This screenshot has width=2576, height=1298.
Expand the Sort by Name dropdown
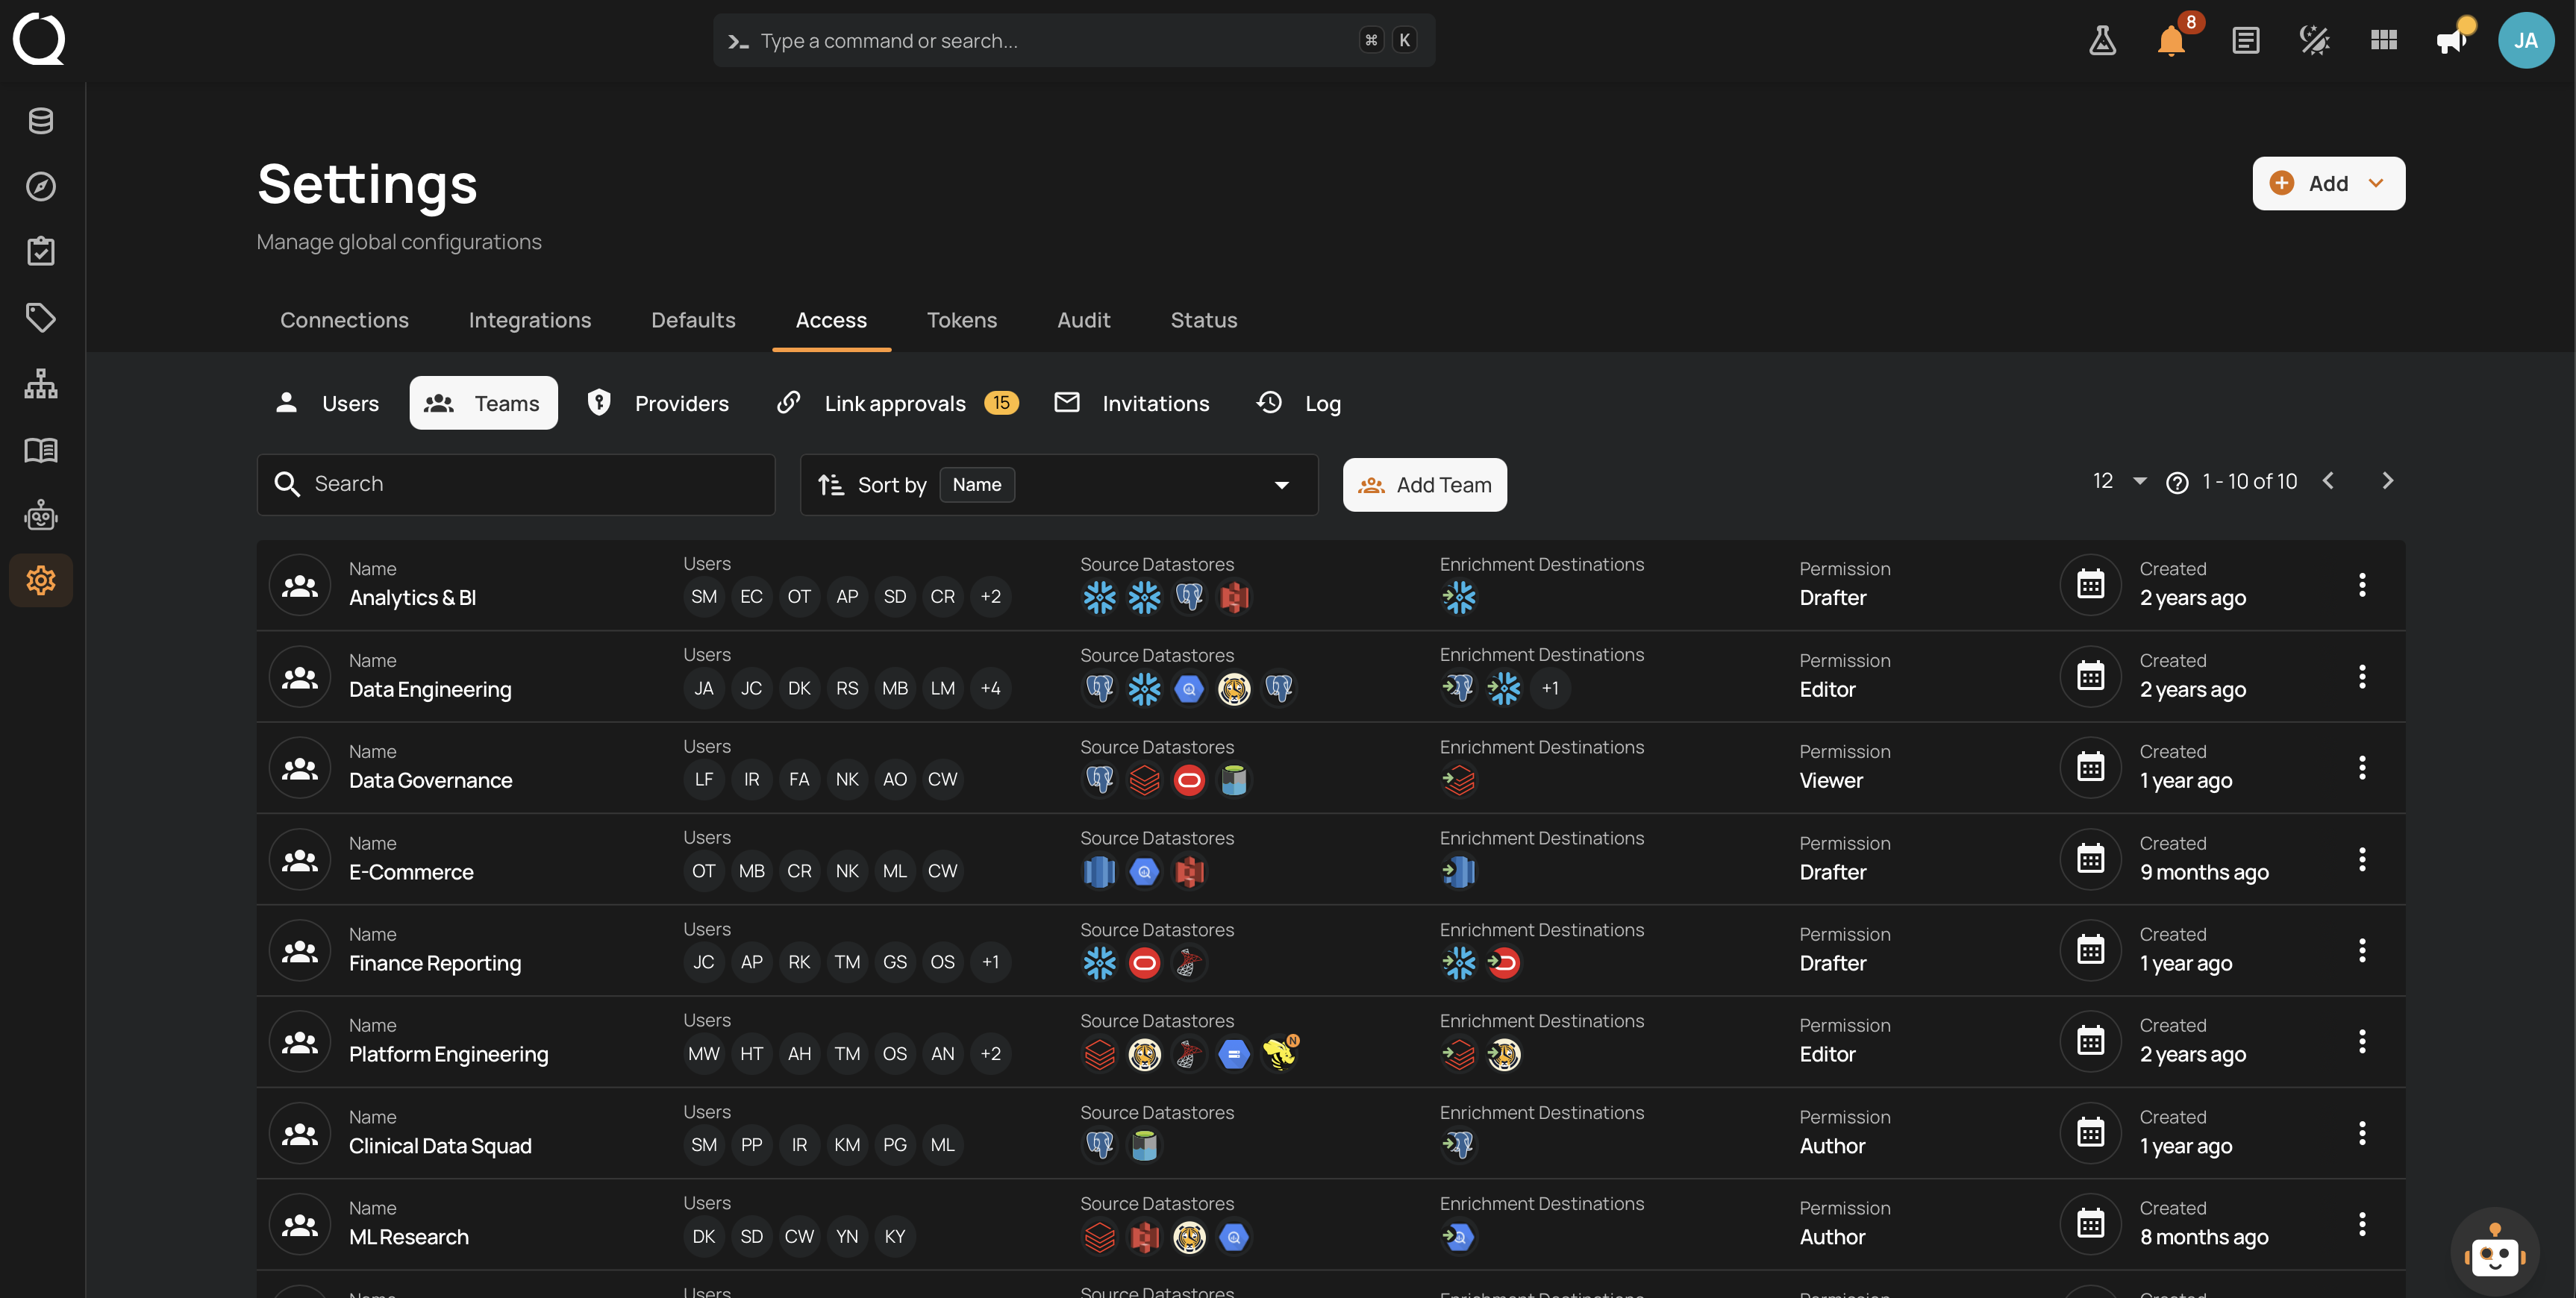tap(1059, 485)
